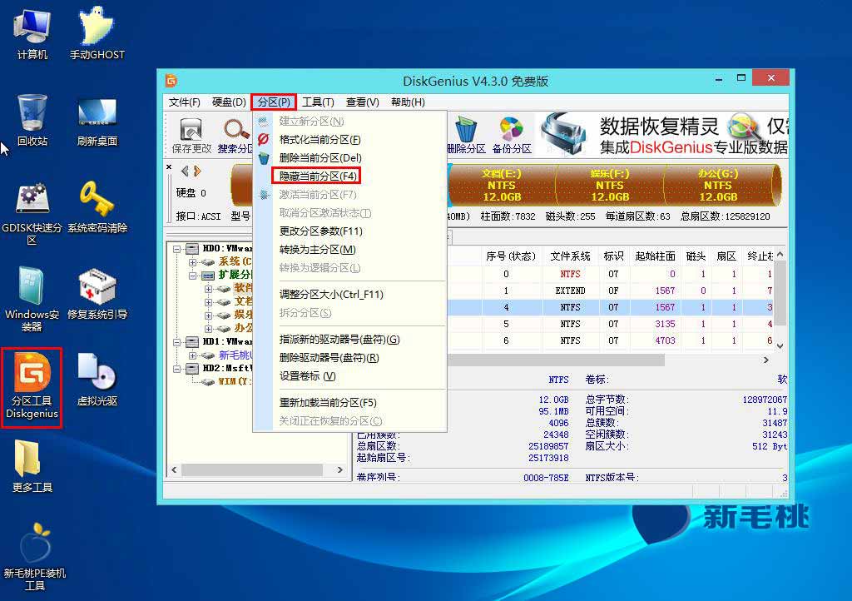Choose 调整分区大小(Ctrl_F11) menu entry
This screenshot has width=852, height=601.
point(350,295)
